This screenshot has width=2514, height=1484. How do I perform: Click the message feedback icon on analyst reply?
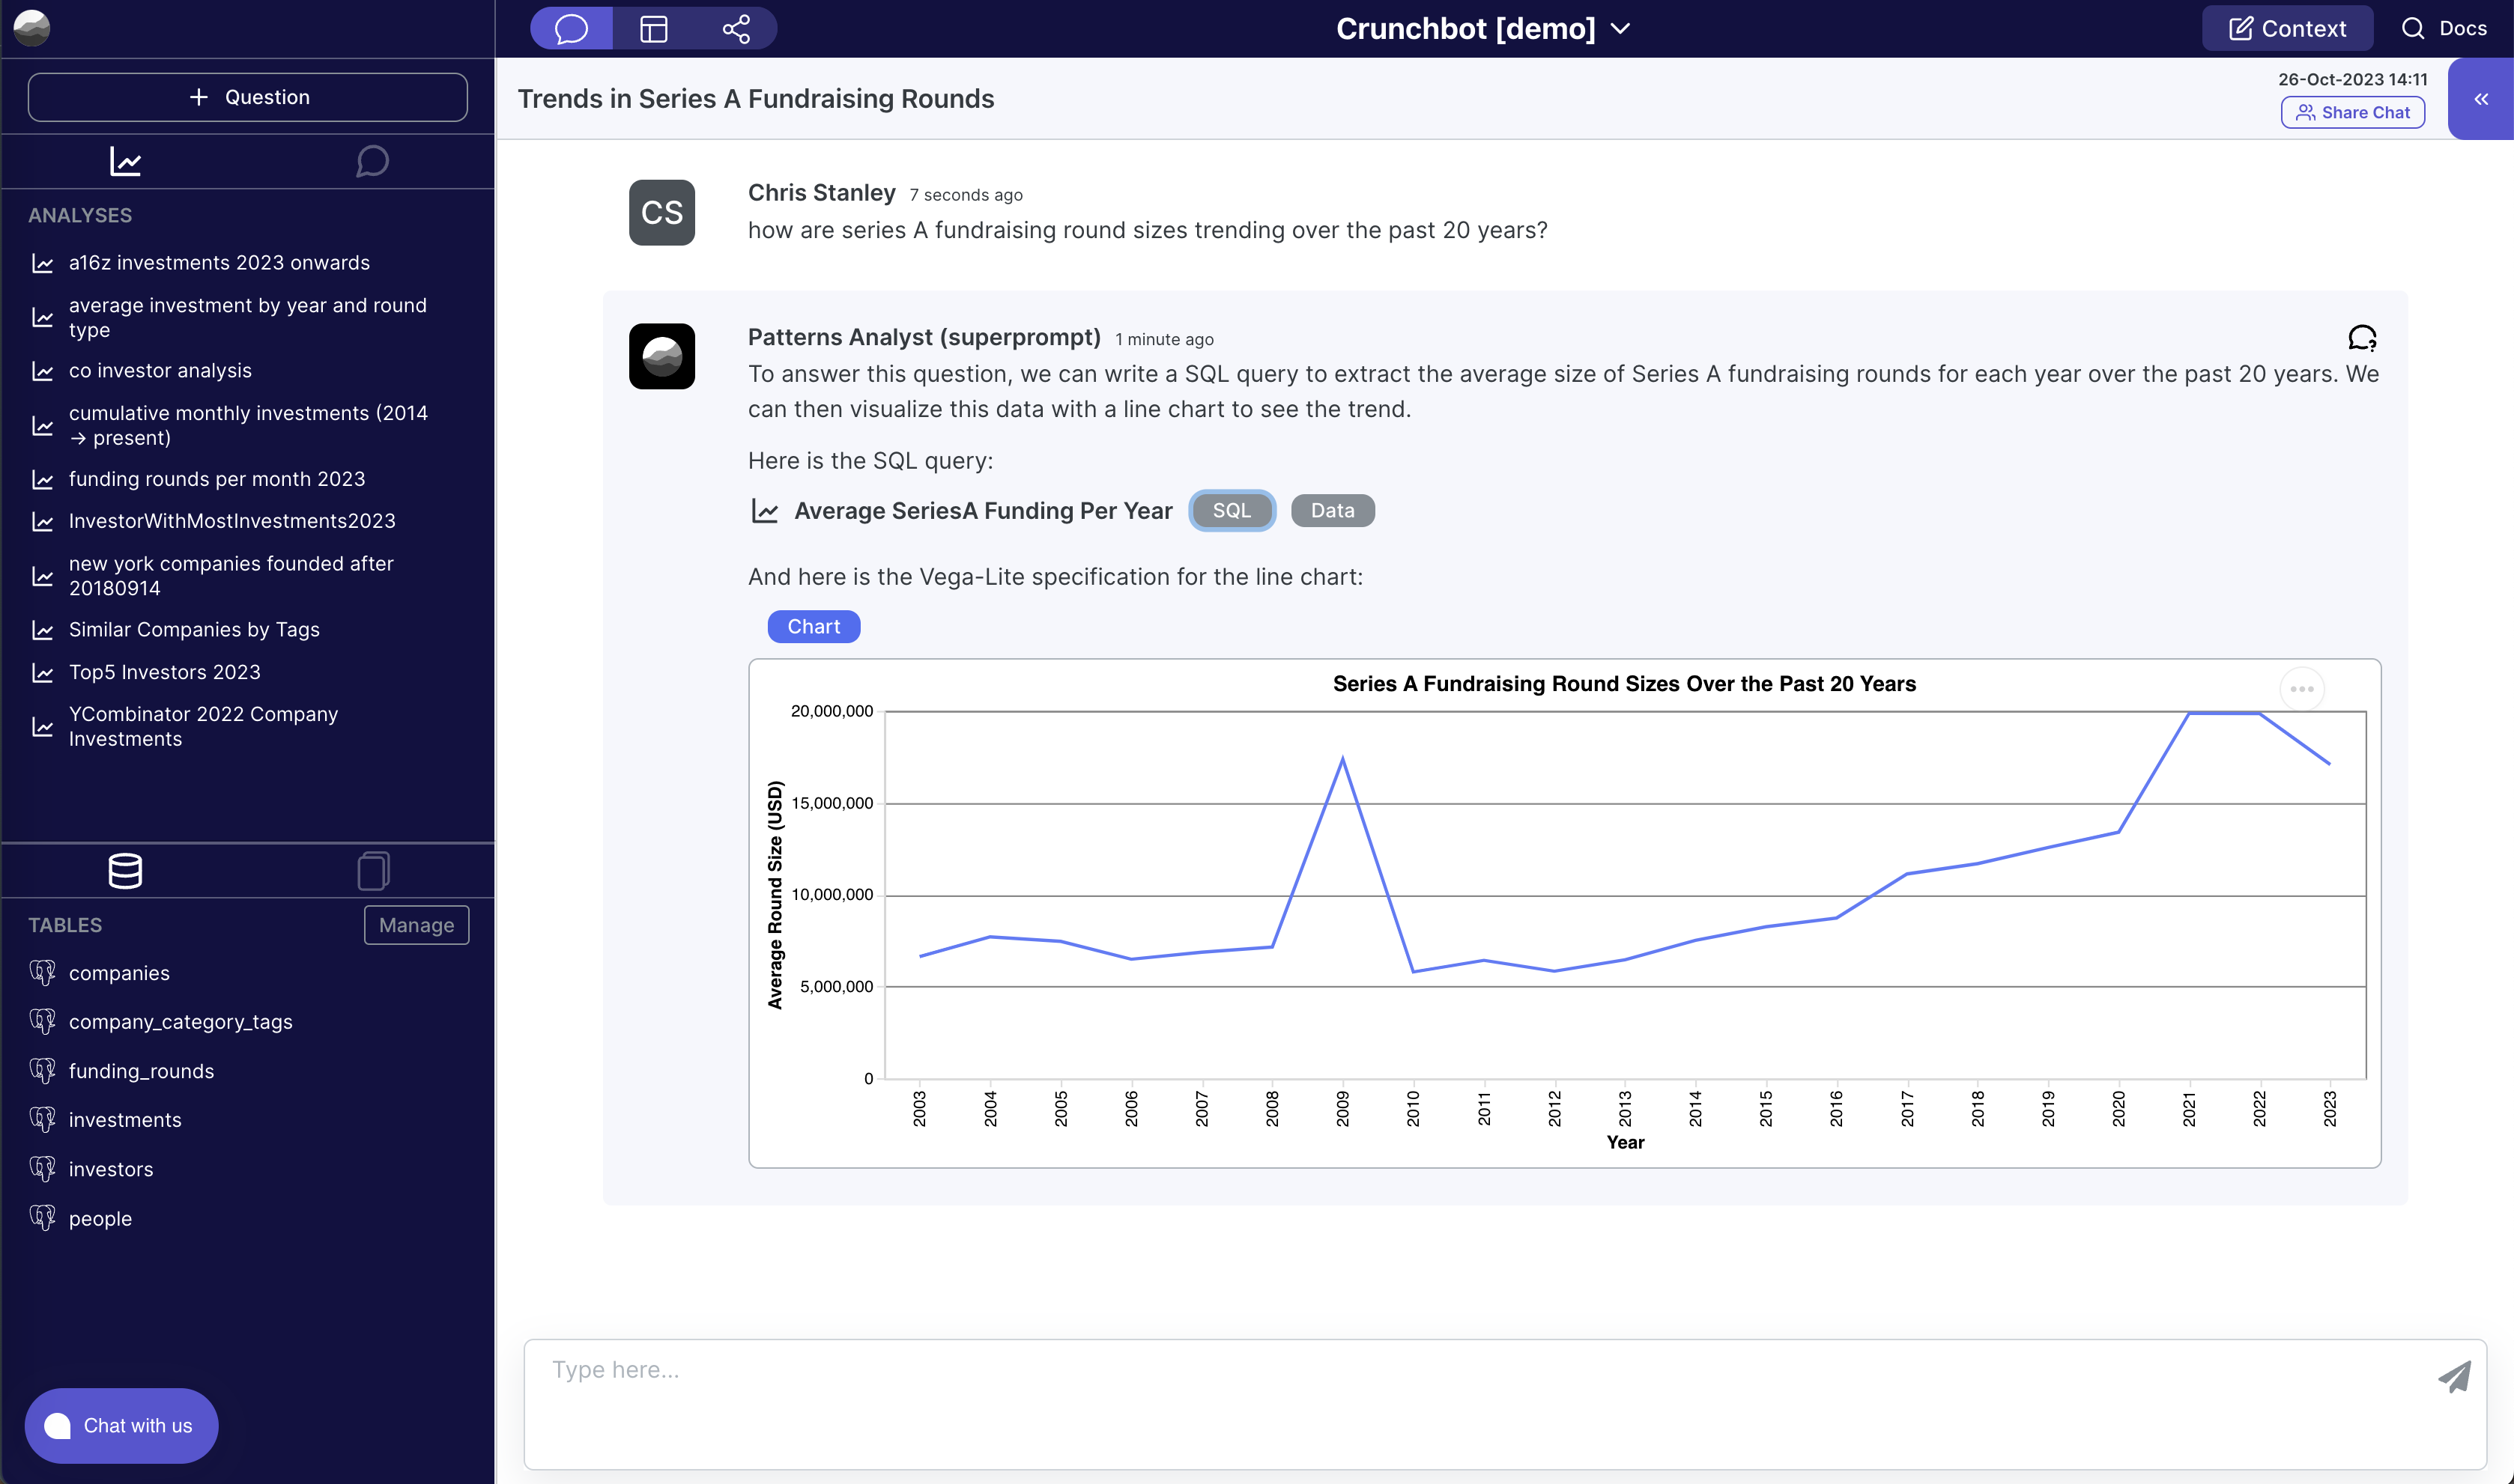pyautogui.click(x=2362, y=338)
